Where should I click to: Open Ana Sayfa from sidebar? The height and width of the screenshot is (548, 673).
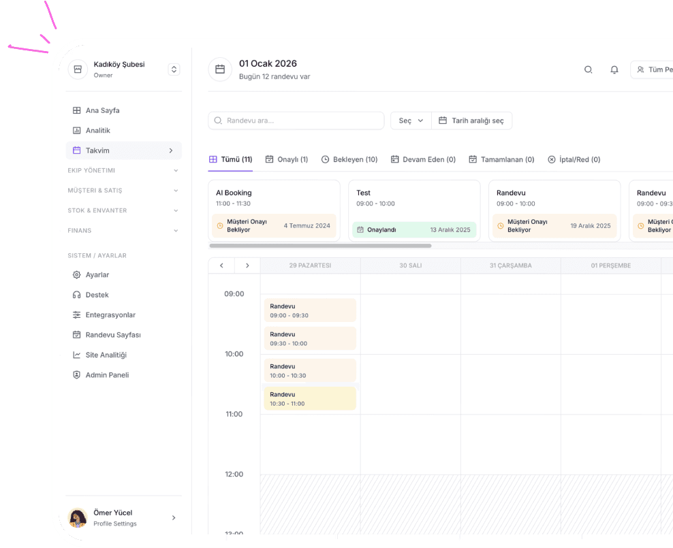[x=102, y=110]
